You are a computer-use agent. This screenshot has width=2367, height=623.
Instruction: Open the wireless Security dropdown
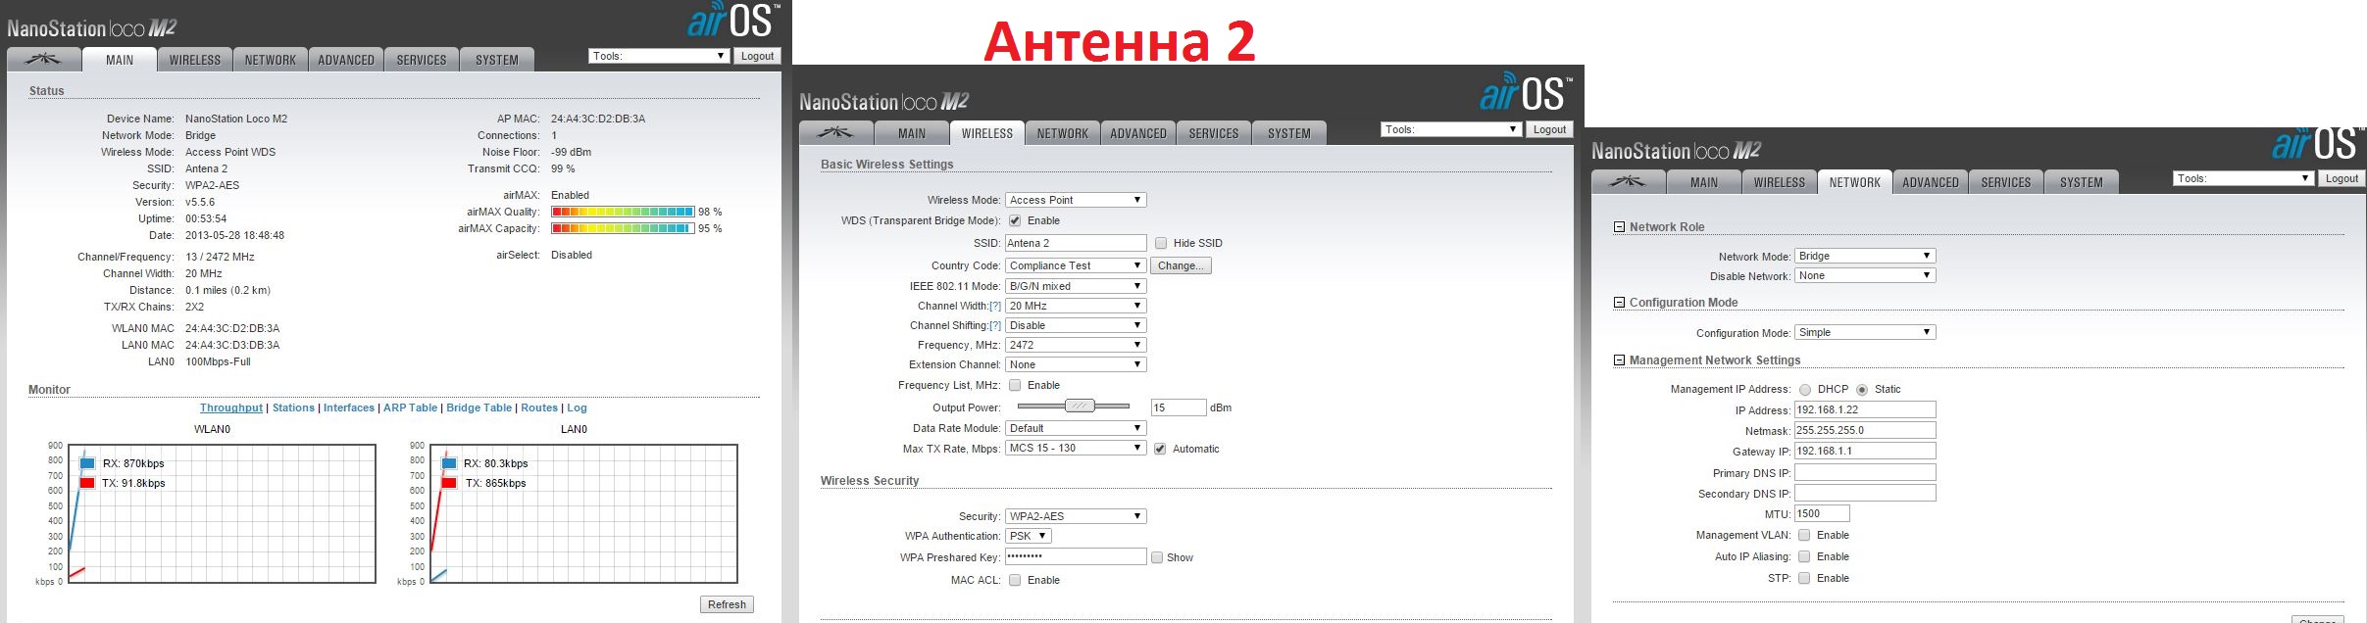[x=1076, y=516]
